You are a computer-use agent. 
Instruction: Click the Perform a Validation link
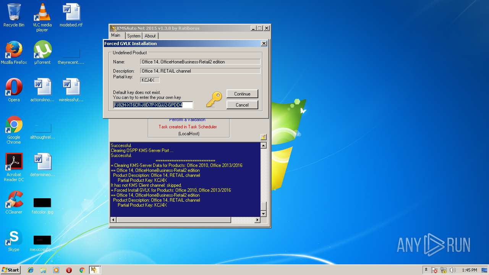click(188, 120)
